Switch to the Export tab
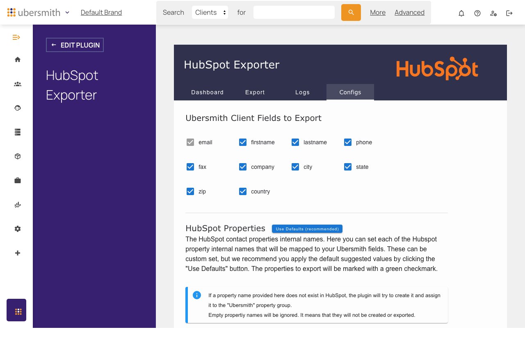 [x=255, y=92]
